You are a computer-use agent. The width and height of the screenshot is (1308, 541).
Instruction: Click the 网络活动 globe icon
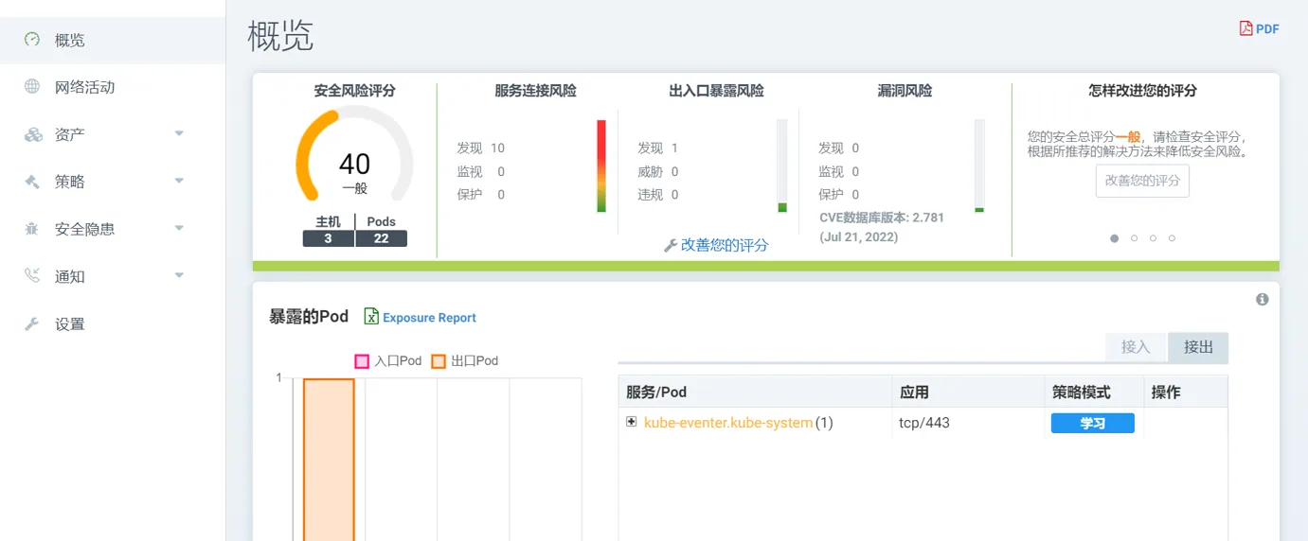(32, 87)
